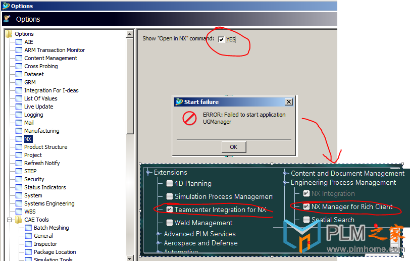Click the List Of Values icon
The width and height of the screenshot is (410, 261).
point(19,98)
